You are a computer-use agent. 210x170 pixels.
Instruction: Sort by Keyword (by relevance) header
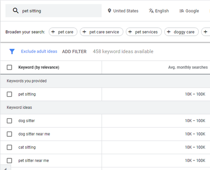click(39, 67)
